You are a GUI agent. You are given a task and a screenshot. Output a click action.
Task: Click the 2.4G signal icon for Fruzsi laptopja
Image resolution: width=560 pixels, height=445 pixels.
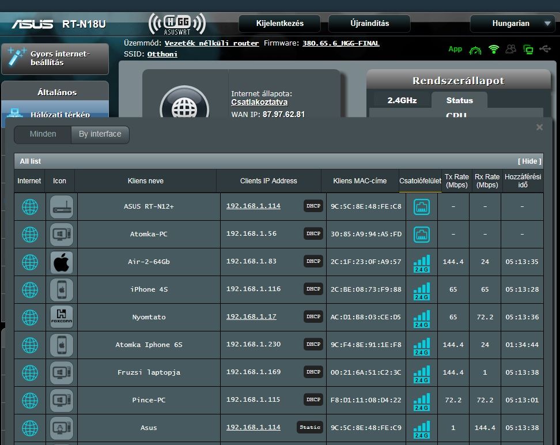click(x=421, y=374)
